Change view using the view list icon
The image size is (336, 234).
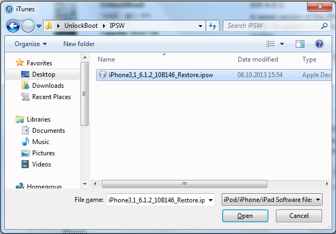click(x=270, y=44)
